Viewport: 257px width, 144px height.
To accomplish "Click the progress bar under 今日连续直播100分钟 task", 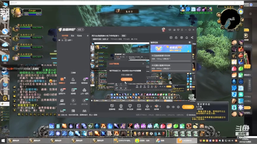I will (x=171, y=61).
